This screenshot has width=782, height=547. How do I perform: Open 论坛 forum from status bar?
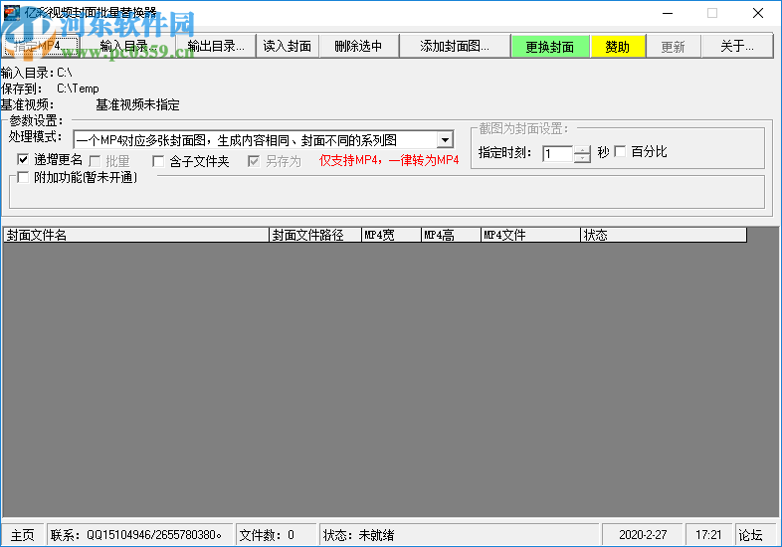point(754,535)
